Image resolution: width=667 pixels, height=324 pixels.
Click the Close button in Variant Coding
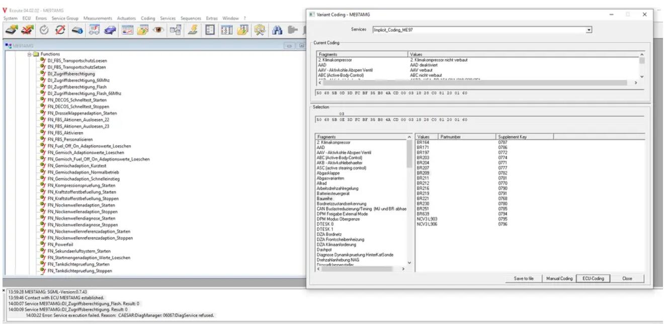pyautogui.click(x=627, y=278)
